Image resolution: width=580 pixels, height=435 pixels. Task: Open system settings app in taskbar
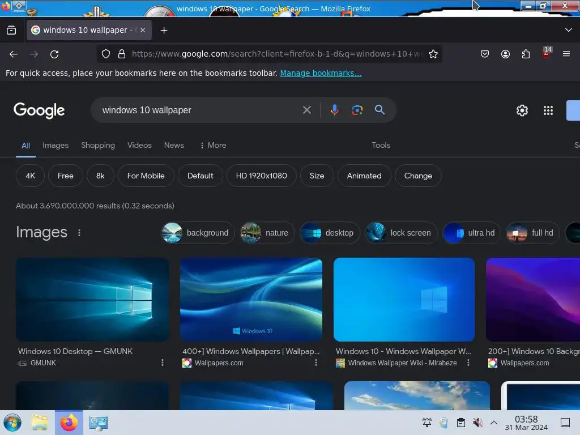pos(99,423)
